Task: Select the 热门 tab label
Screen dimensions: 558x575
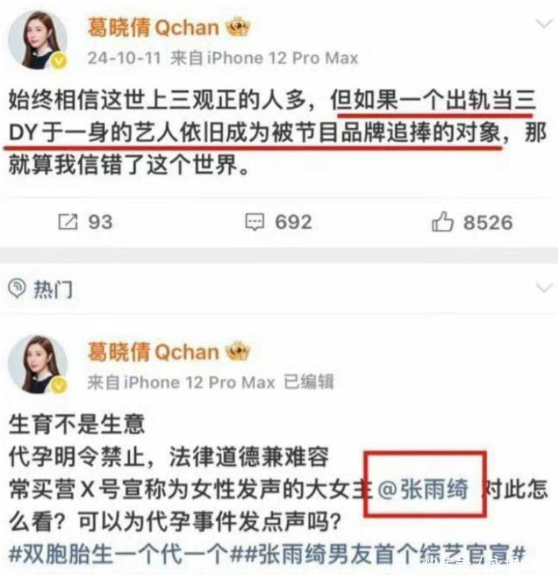Action: point(53,289)
